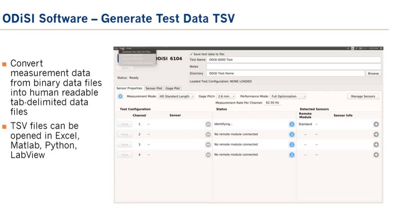Remove the sensor on channel 1

(208, 124)
